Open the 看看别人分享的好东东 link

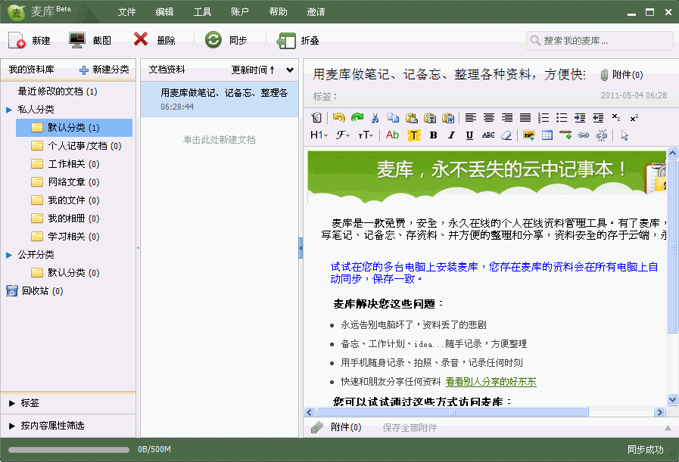pyautogui.click(x=491, y=382)
